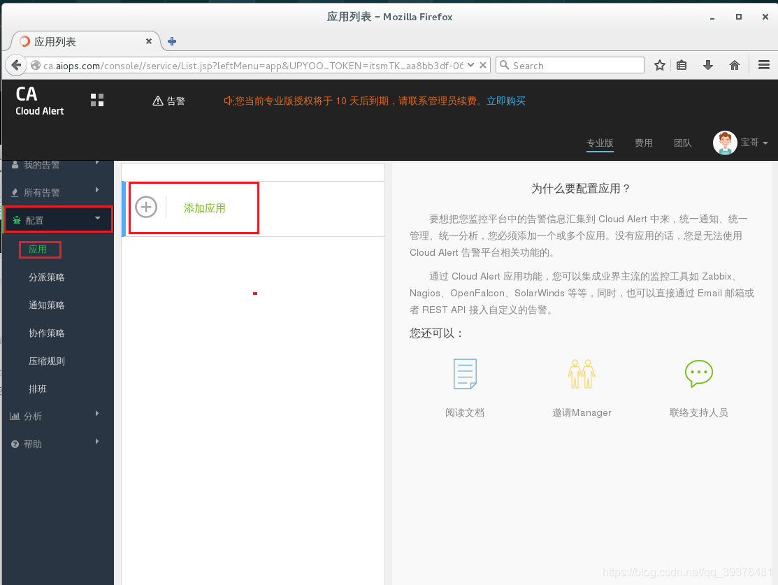Click the circled plus add icon
This screenshot has width=778, height=585.
146,207
